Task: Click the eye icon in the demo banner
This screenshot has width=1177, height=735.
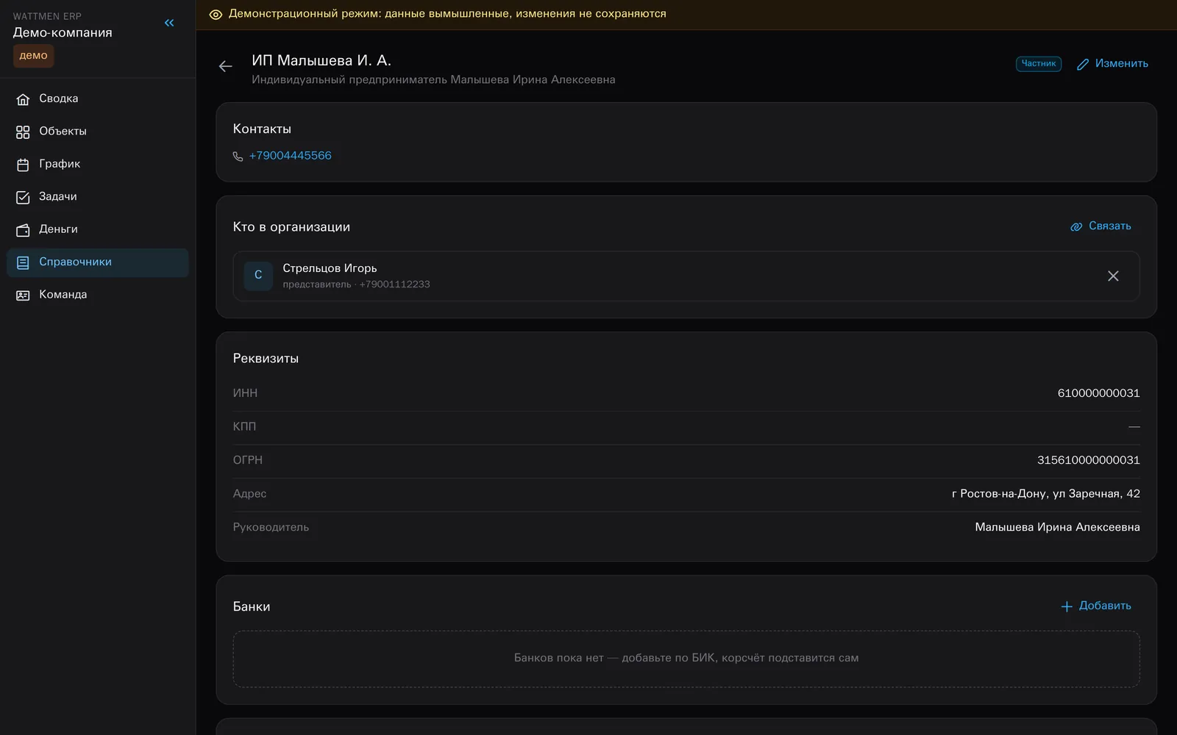Action: (216, 15)
